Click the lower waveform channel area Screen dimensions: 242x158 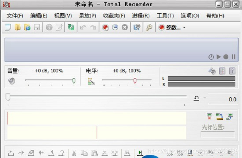pos(97,133)
